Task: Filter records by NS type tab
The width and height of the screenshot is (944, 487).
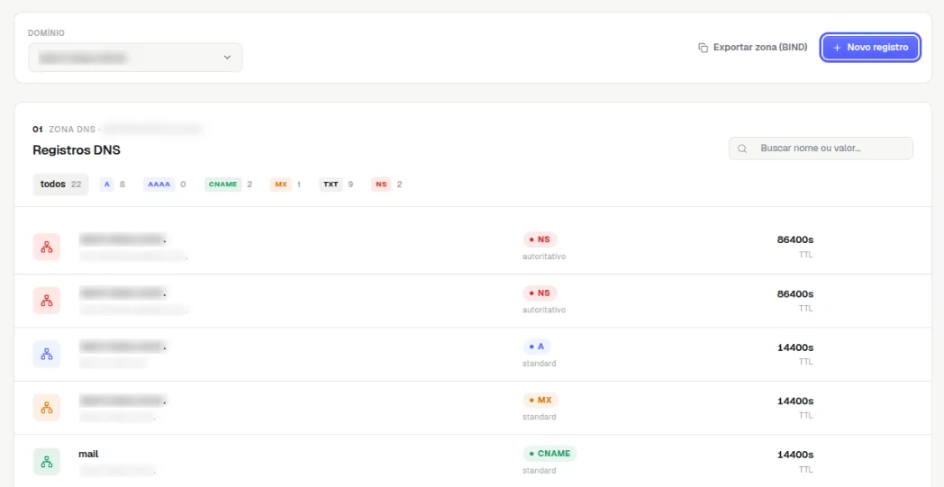Action: point(386,185)
